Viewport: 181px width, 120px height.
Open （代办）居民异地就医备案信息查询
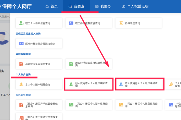tap(39, 105)
